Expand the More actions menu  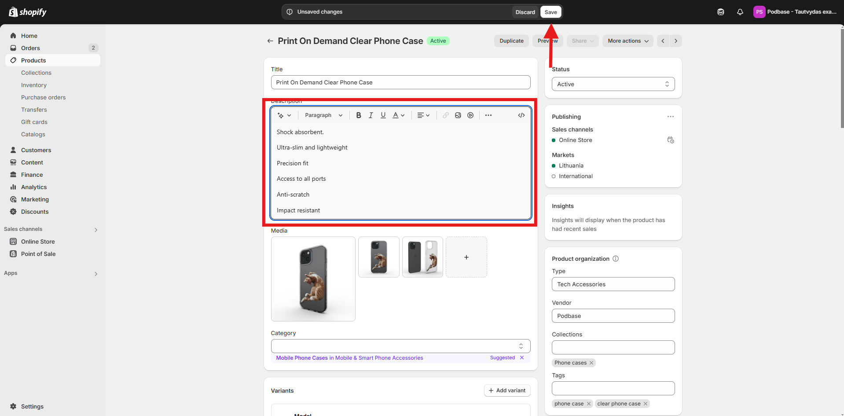(x=627, y=41)
